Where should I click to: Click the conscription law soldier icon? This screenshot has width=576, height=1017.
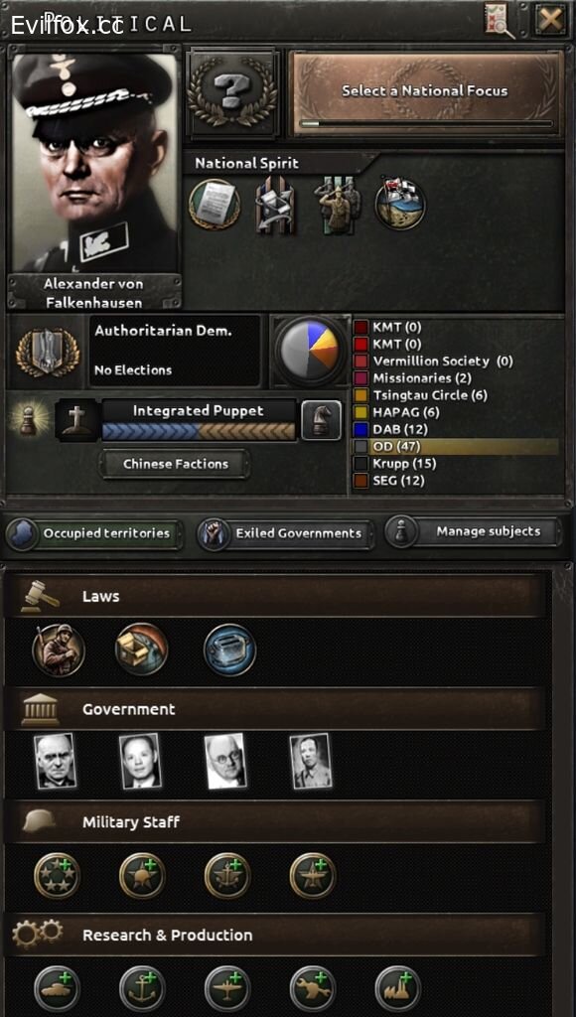pos(59,650)
